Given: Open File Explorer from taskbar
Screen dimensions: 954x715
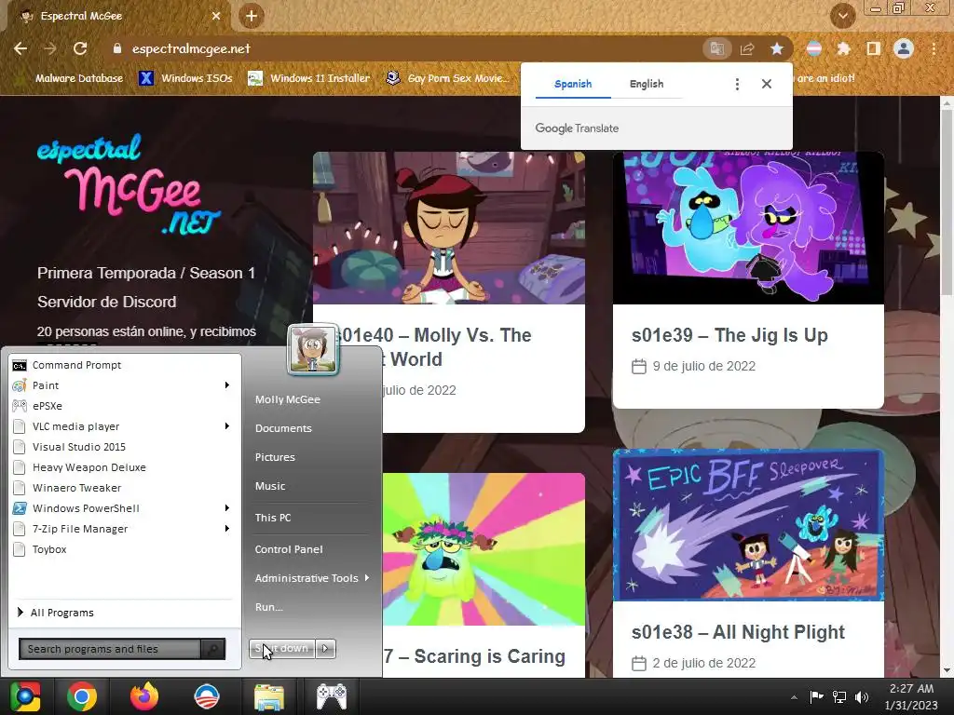Looking at the screenshot, I should [269, 696].
